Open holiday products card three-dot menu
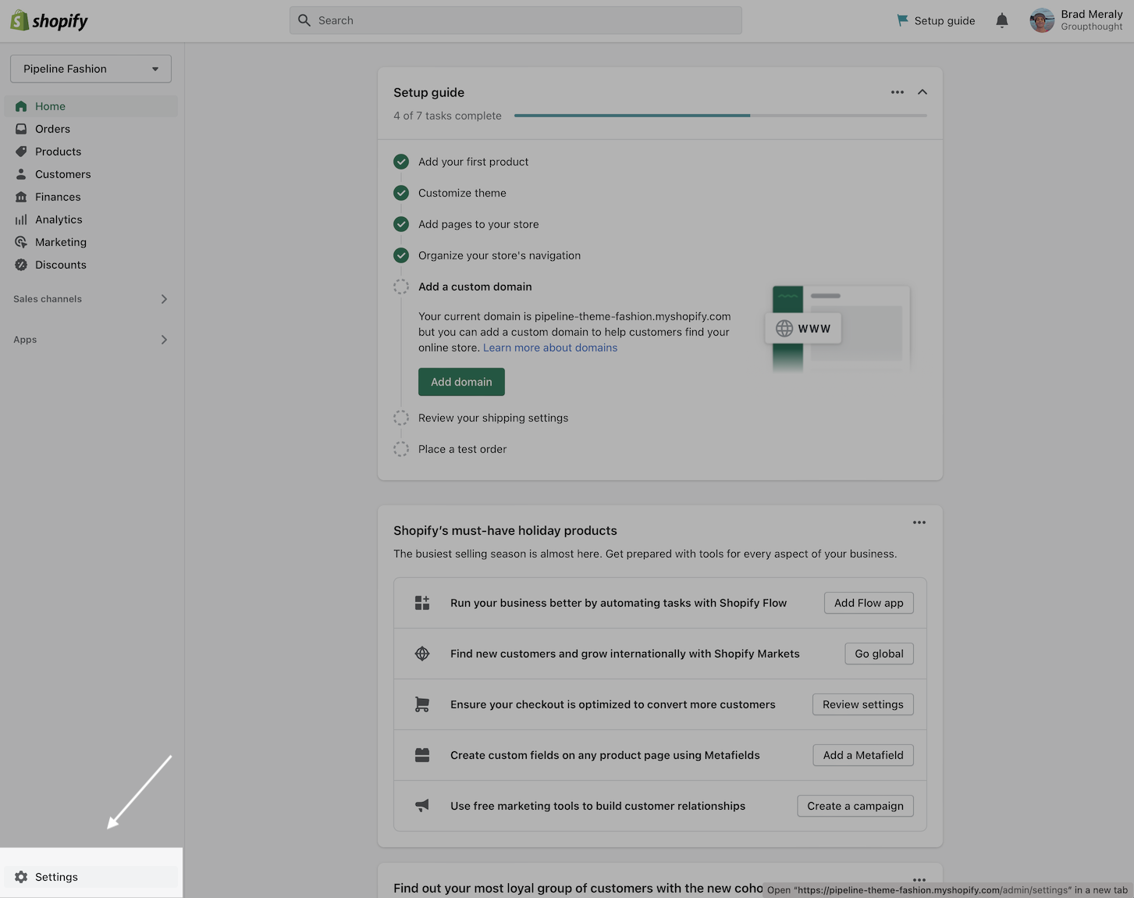The width and height of the screenshot is (1134, 898). pyautogui.click(x=919, y=522)
